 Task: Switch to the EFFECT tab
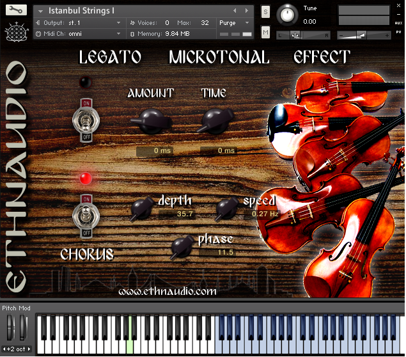coord(322,57)
